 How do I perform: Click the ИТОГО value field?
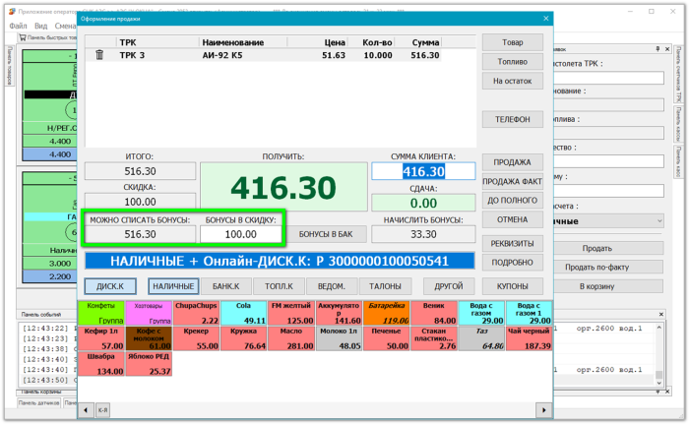[140, 171]
